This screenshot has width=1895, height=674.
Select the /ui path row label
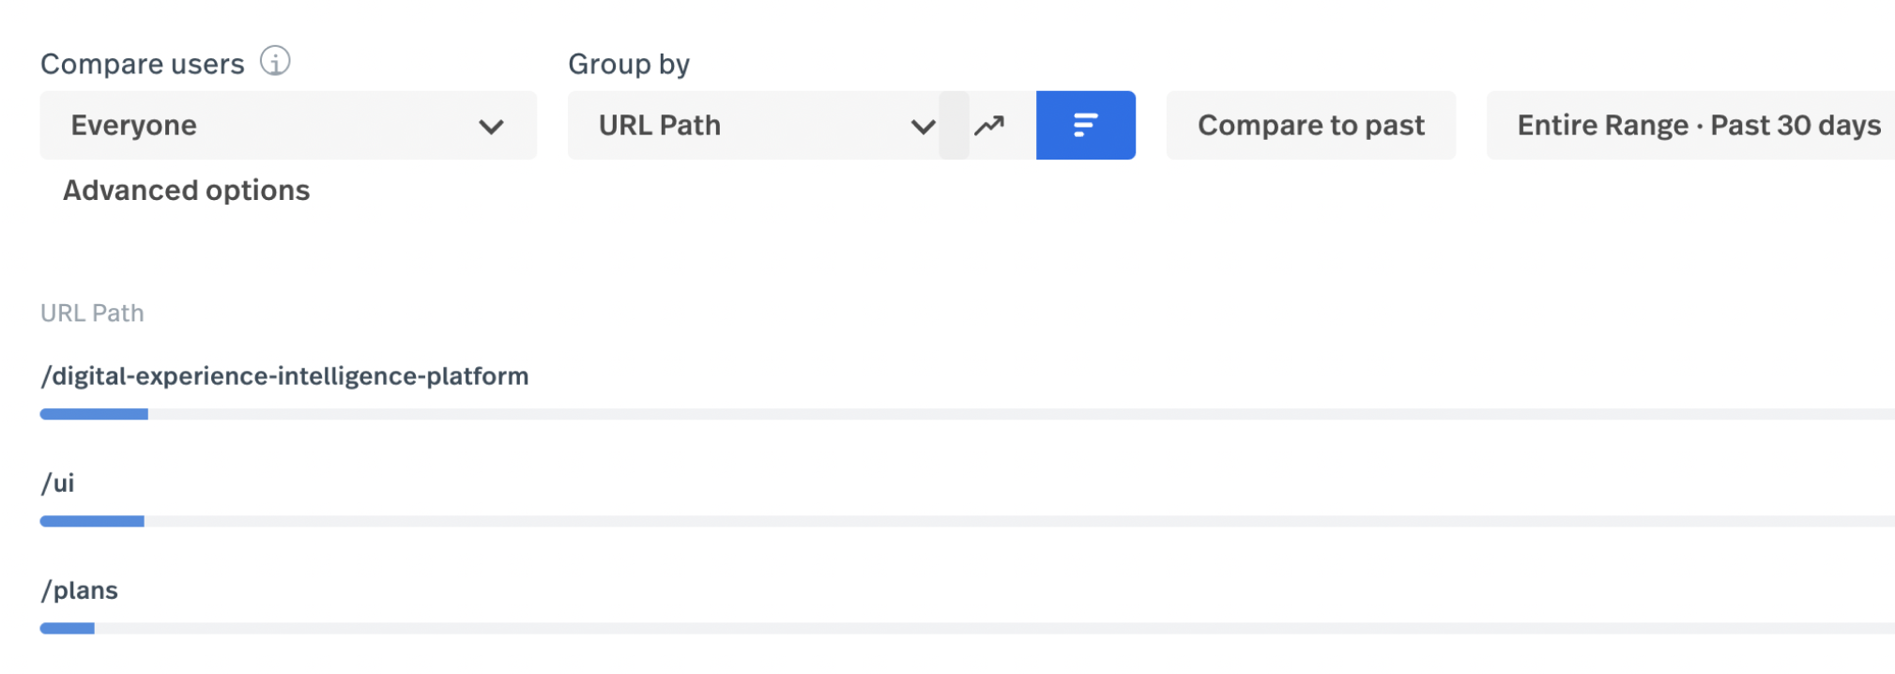coord(57,483)
